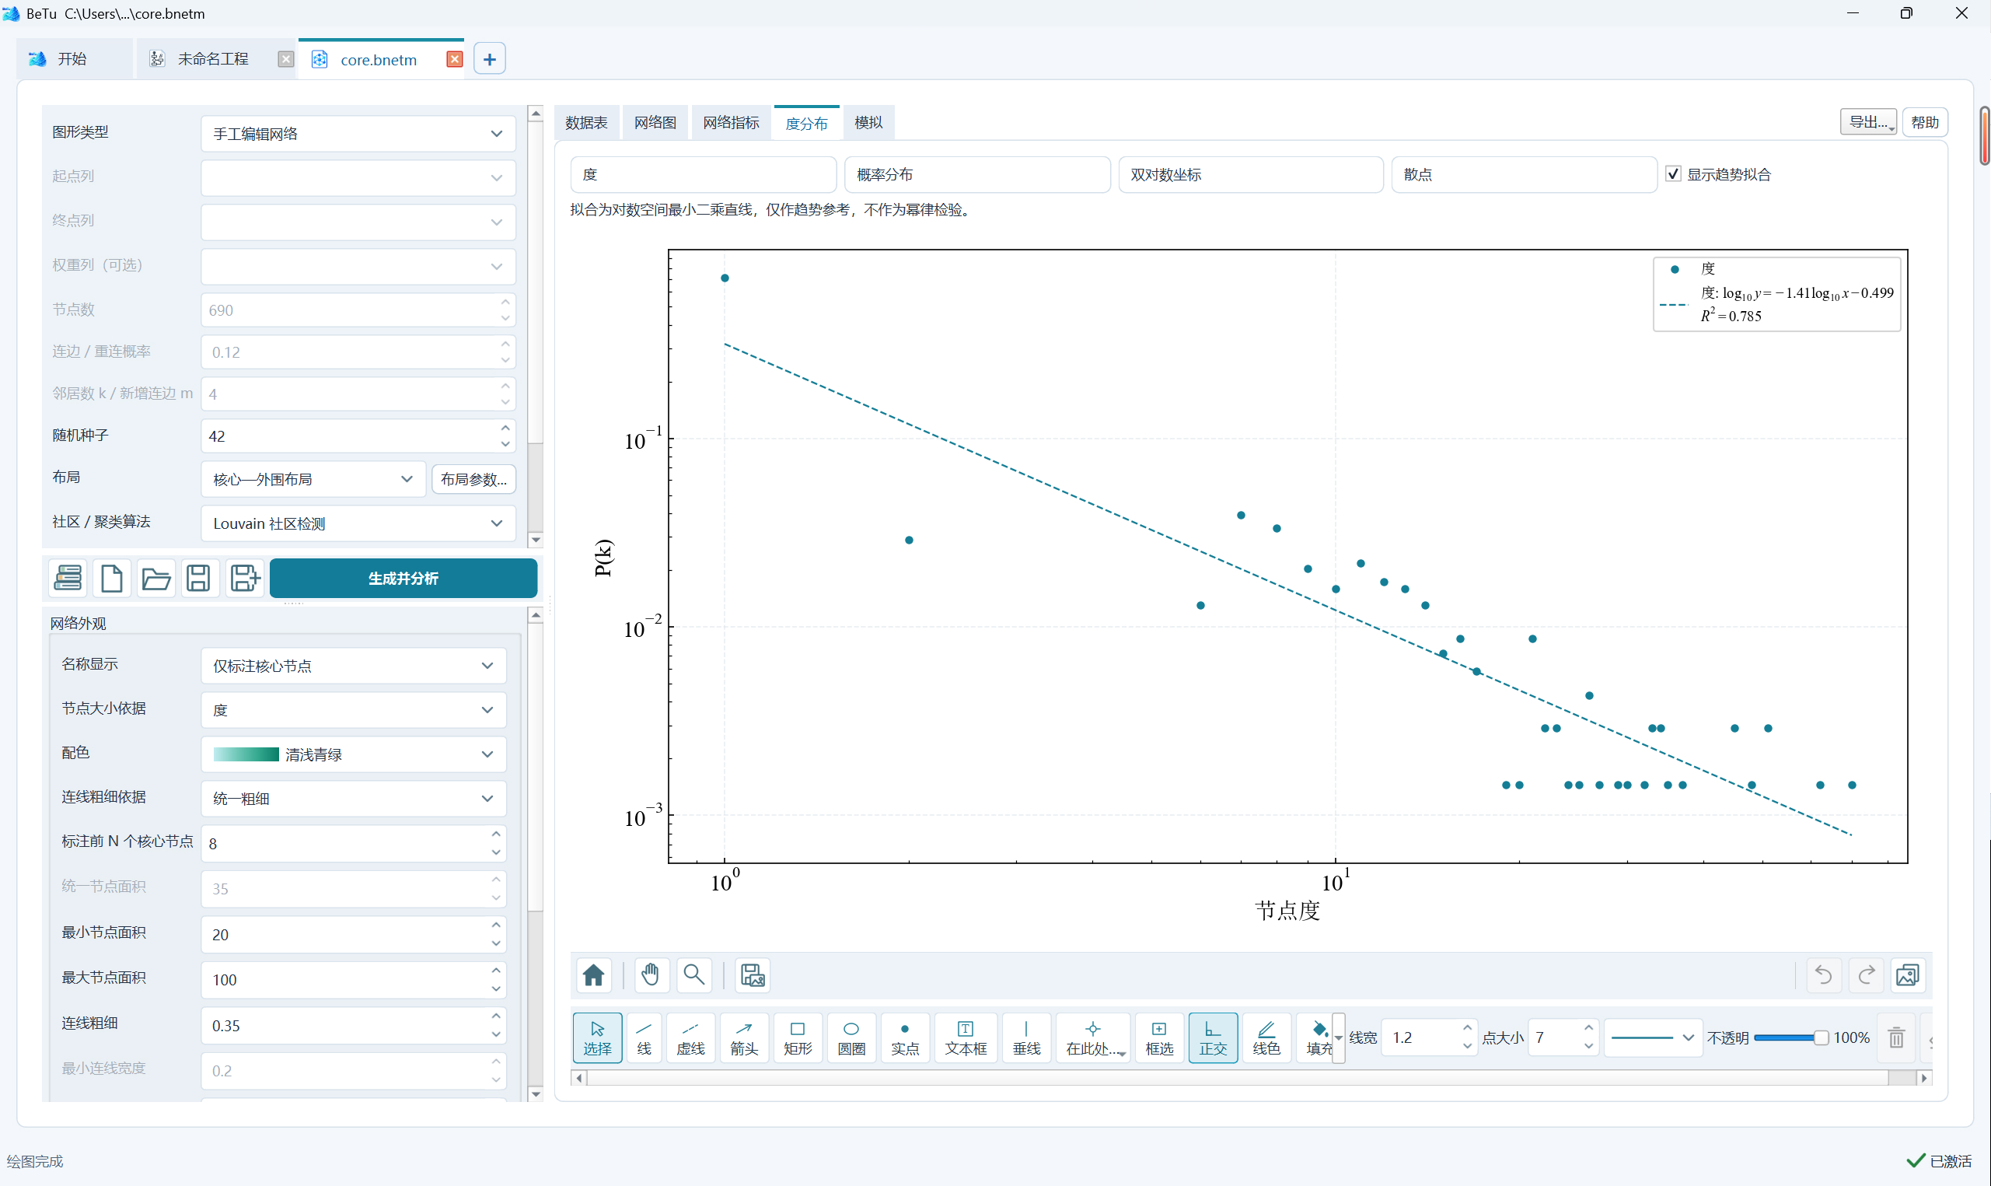Open the 帮助 help button

coord(1925,122)
